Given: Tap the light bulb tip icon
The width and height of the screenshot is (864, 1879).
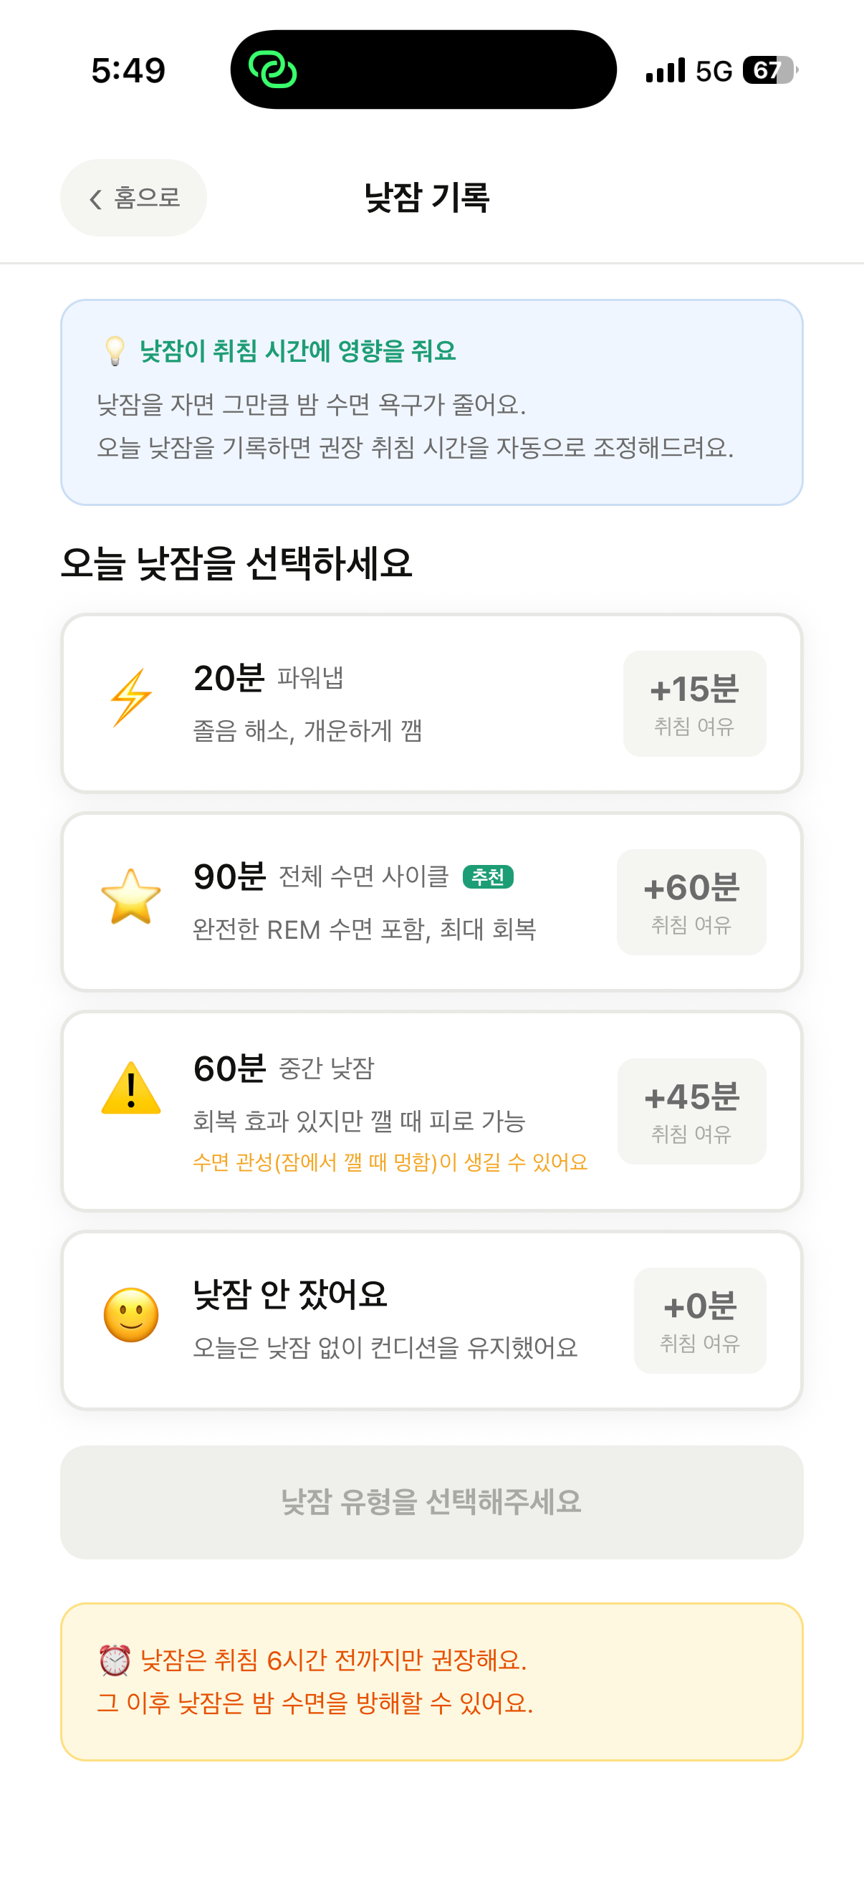Looking at the screenshot, I should 115,351.
